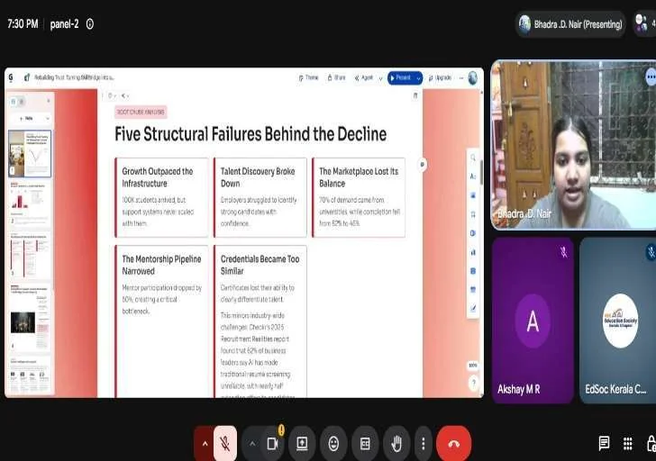656x461 pixels.
Task: Click Bhadra .D. Nair (Presenting) chip
Action: click(x=570, y=24)
